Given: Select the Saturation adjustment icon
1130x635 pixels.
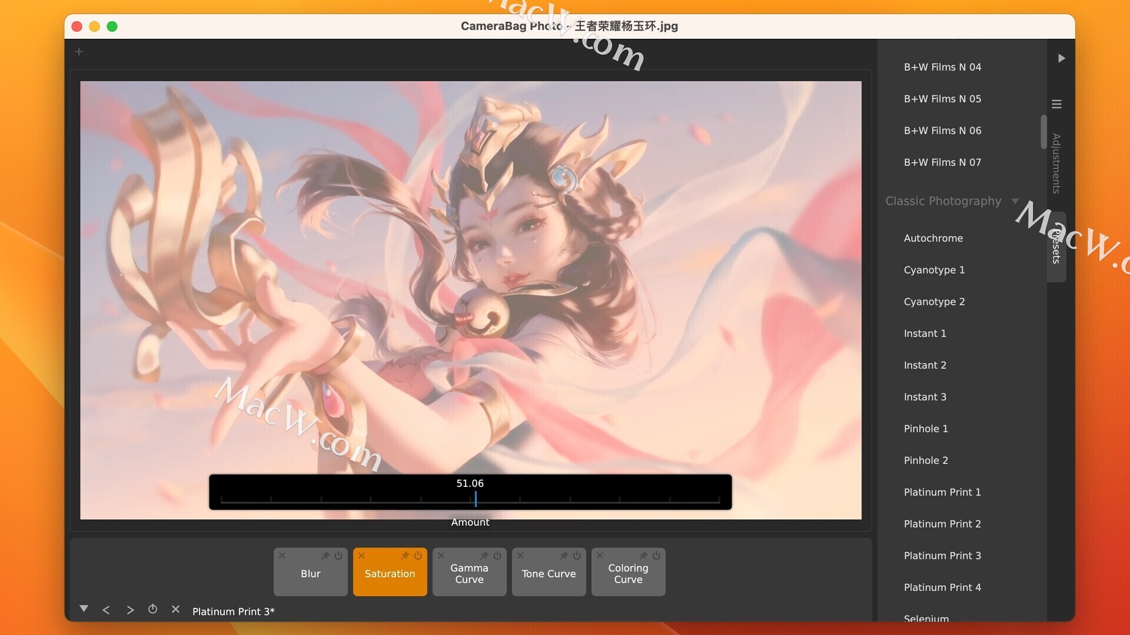Looking at the screenshot, I should coord(390,572).
